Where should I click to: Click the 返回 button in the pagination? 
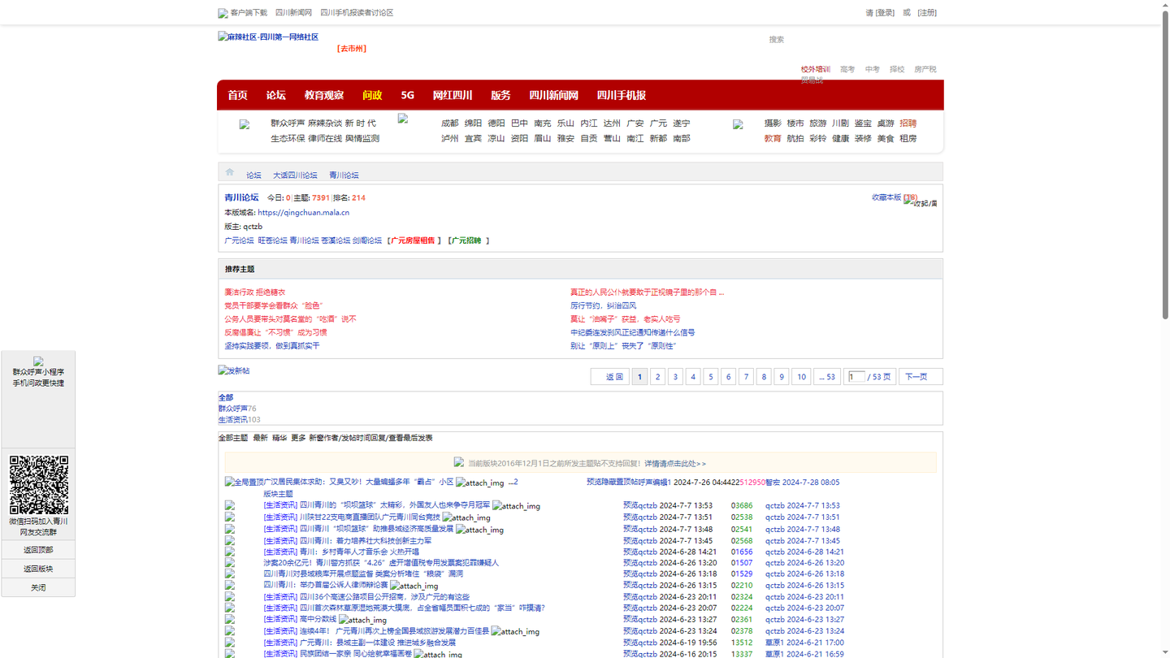coord(609,377)
